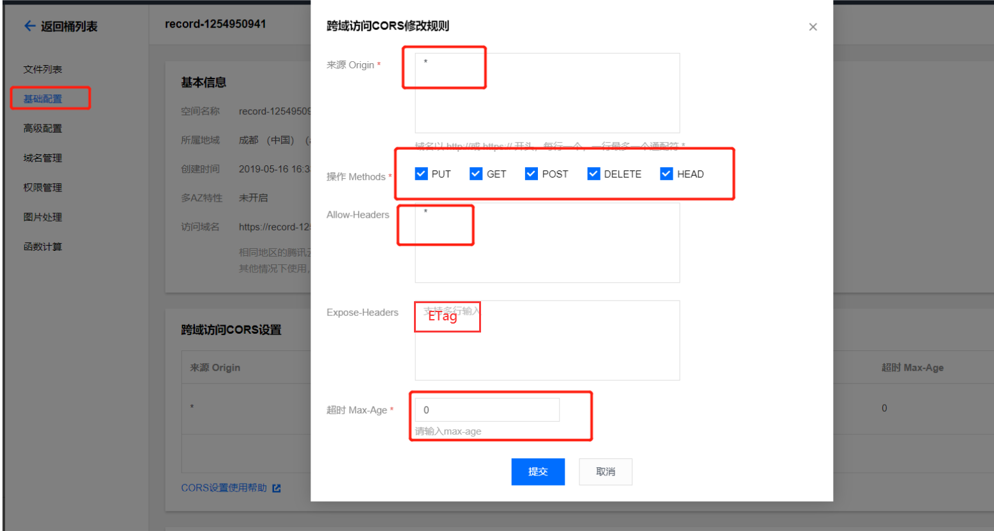Uncheck the GET method checkbox

pos(476,174)
